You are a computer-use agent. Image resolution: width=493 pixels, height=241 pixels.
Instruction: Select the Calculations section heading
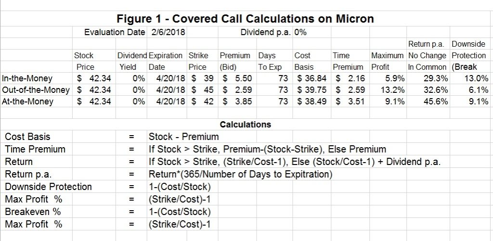[x=245, y=125]
